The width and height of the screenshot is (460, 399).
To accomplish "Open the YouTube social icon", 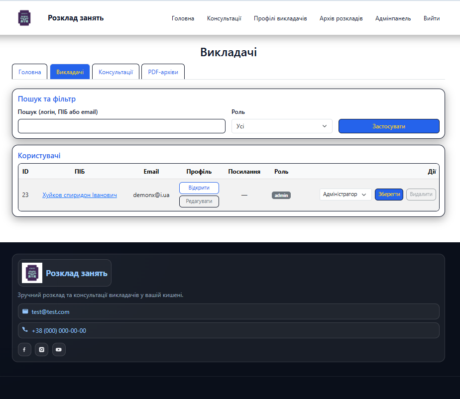I will click(x=59, y=350).
